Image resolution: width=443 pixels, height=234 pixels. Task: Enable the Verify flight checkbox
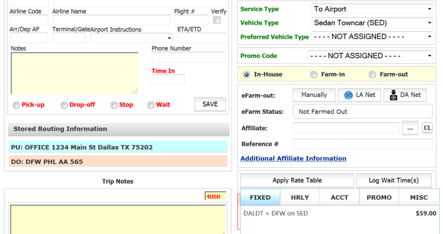click(217, 20)
